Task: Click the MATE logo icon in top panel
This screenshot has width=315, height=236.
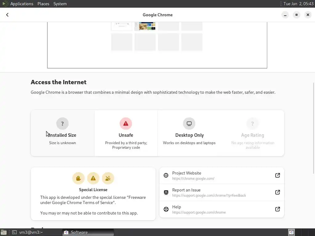Action: [5, 4]
